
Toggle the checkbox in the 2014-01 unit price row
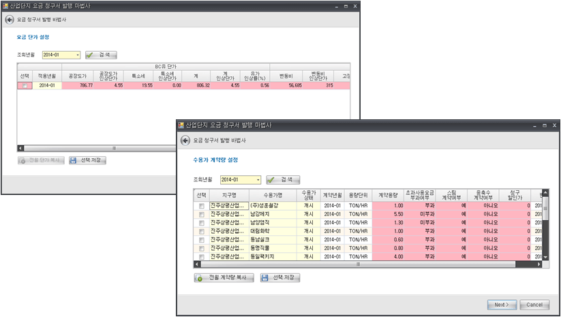click(25, 86)
